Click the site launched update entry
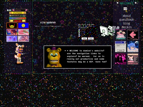The image size is (143, 107). point(48,26)
